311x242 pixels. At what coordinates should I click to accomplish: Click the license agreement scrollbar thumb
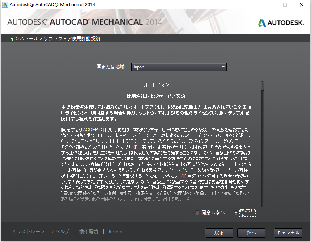point(262,86)
